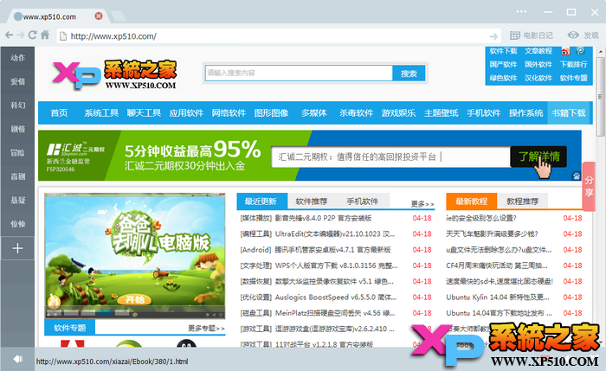Switch to the 软件推荐 tab

pyautogui.click(x=311, y=201)
